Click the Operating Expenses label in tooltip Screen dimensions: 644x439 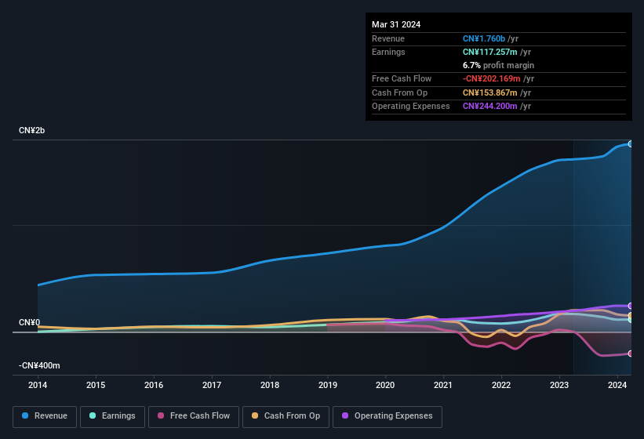point(411,106)
